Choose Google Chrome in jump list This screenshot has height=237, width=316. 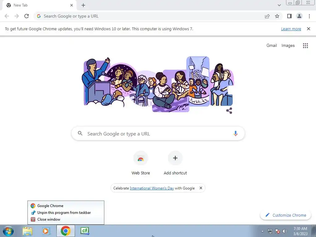66,206
